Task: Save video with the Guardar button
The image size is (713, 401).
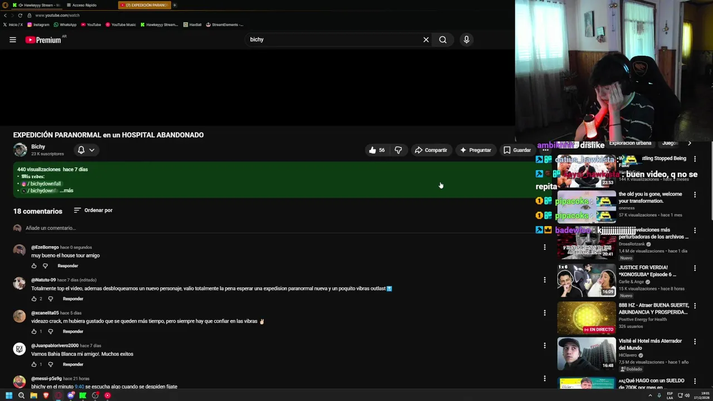Action: pos(517,150)
